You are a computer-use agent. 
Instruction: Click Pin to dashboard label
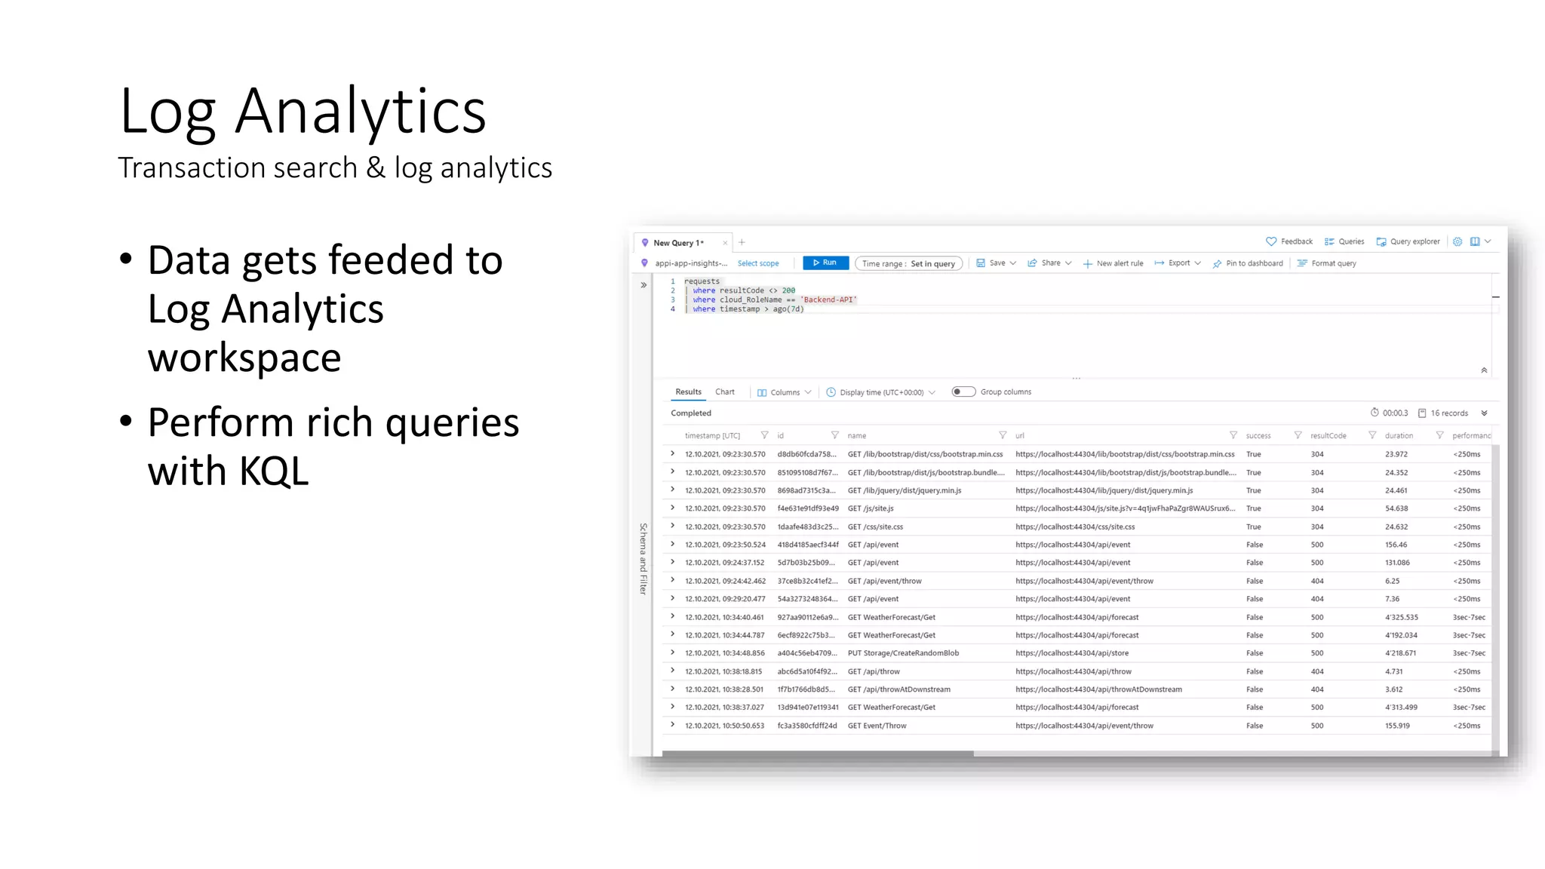click(x=1255, y=263)
